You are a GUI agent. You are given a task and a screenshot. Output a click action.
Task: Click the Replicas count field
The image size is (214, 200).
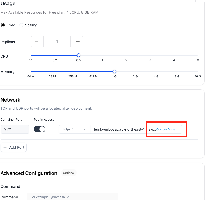pos(57,42)
